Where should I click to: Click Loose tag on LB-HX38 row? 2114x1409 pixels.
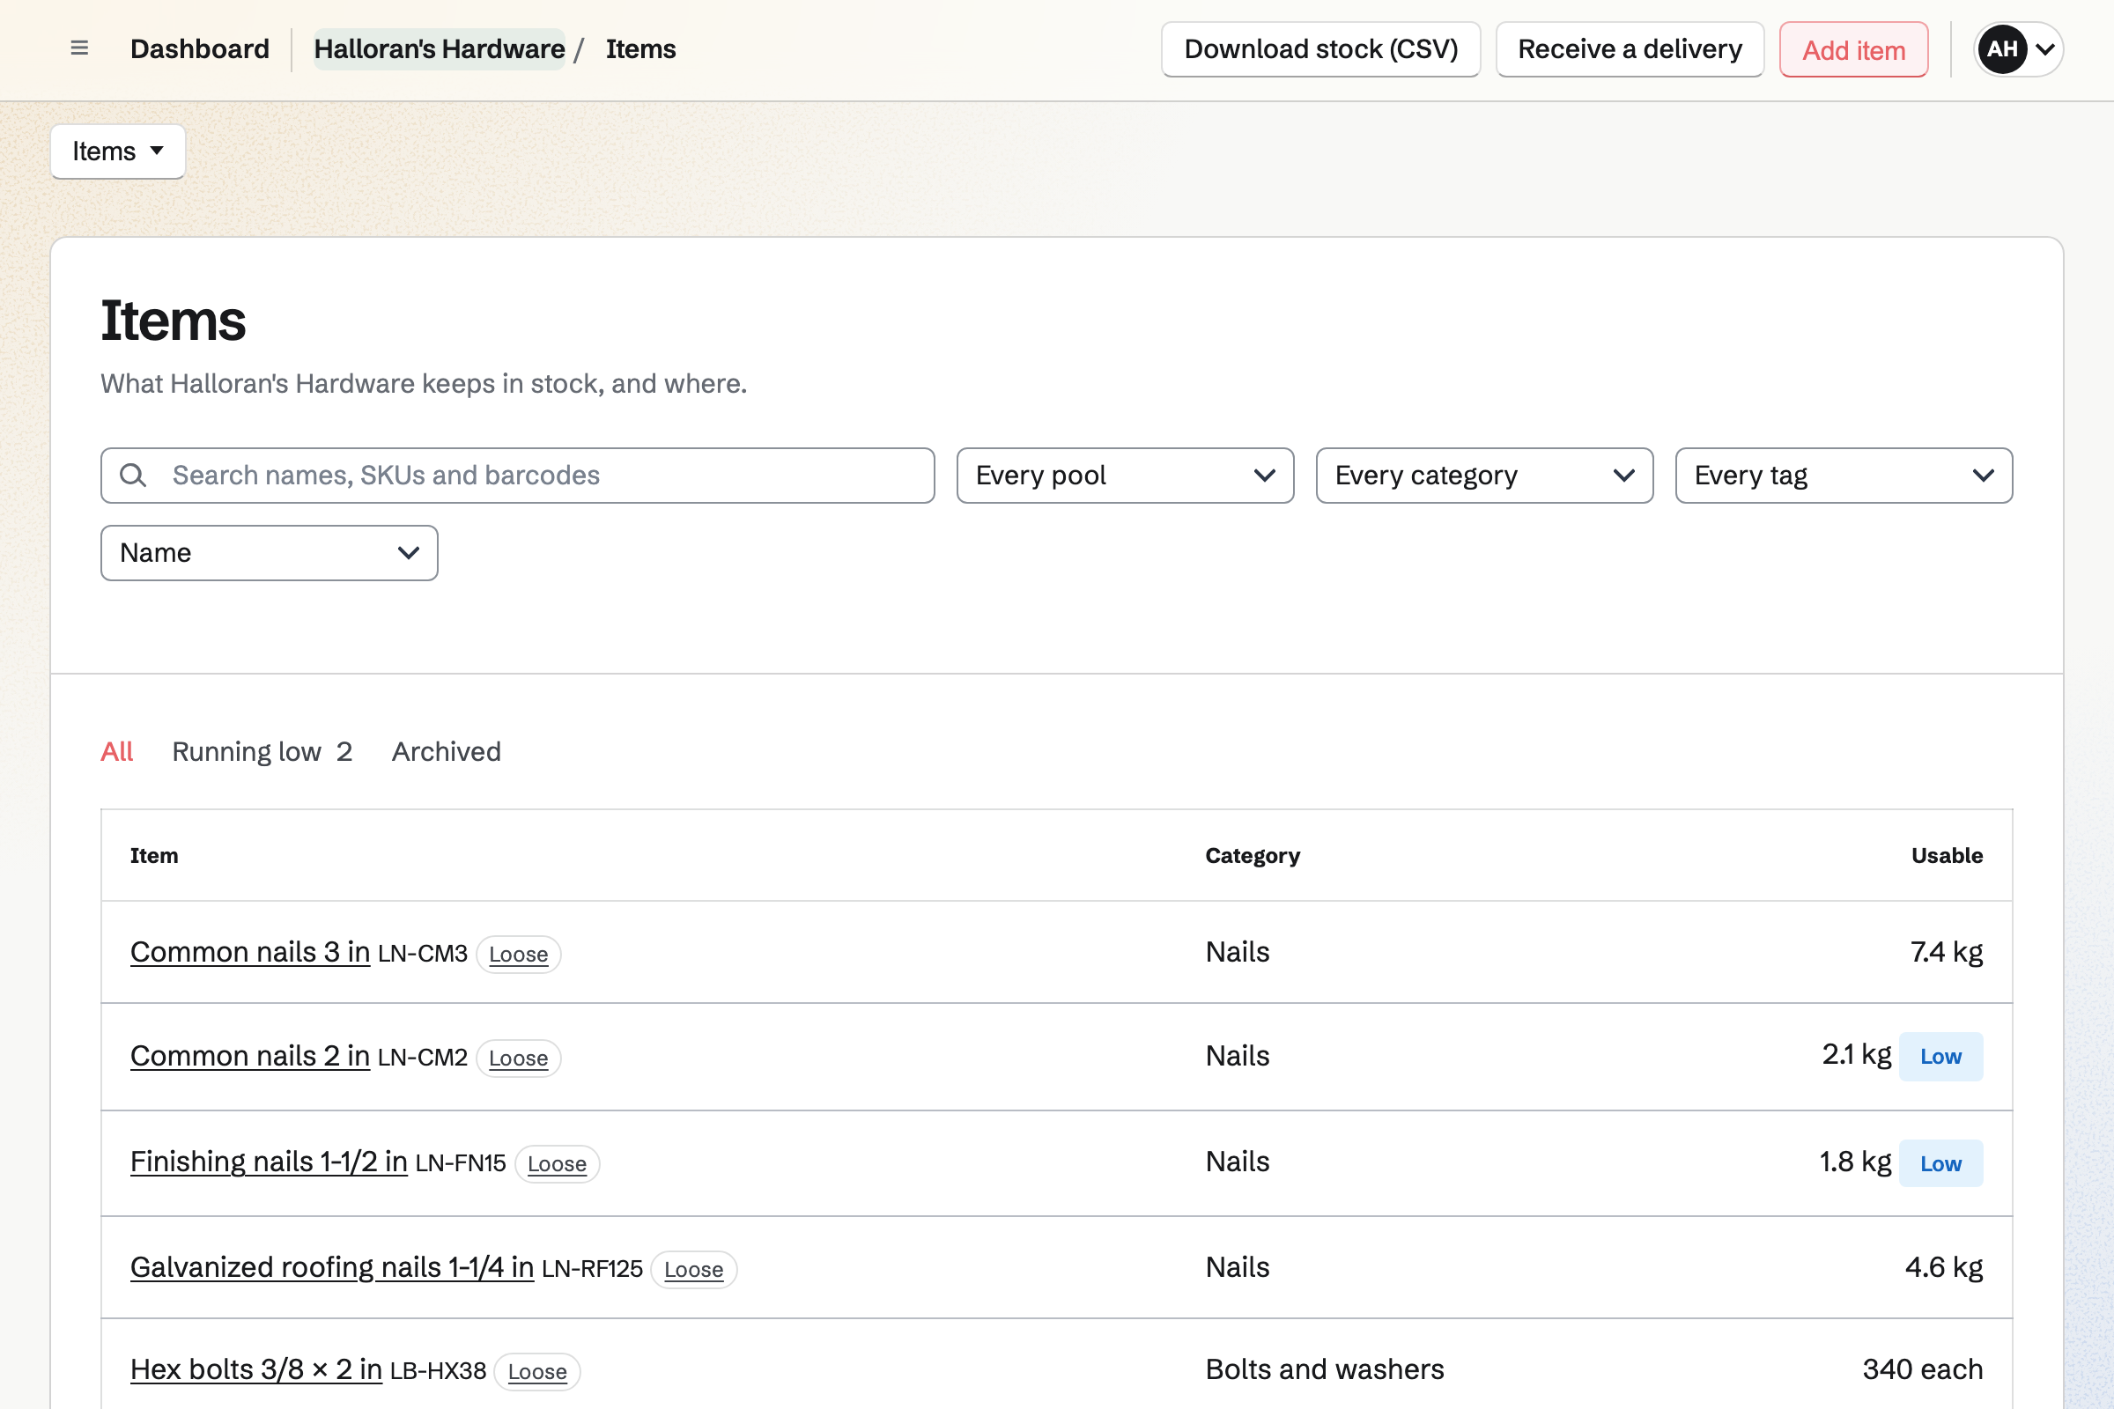537,1372
